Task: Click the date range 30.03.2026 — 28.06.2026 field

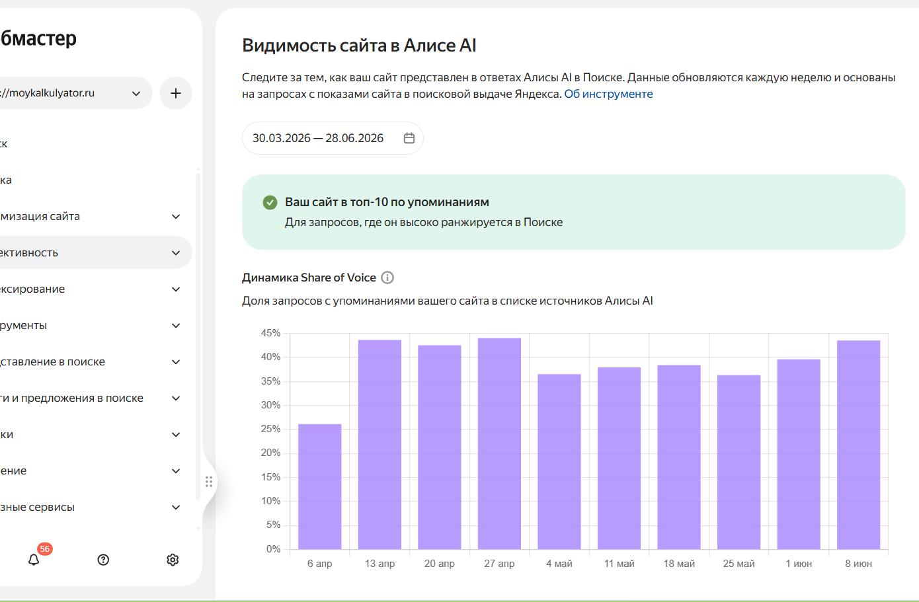Action: (333, 138)
